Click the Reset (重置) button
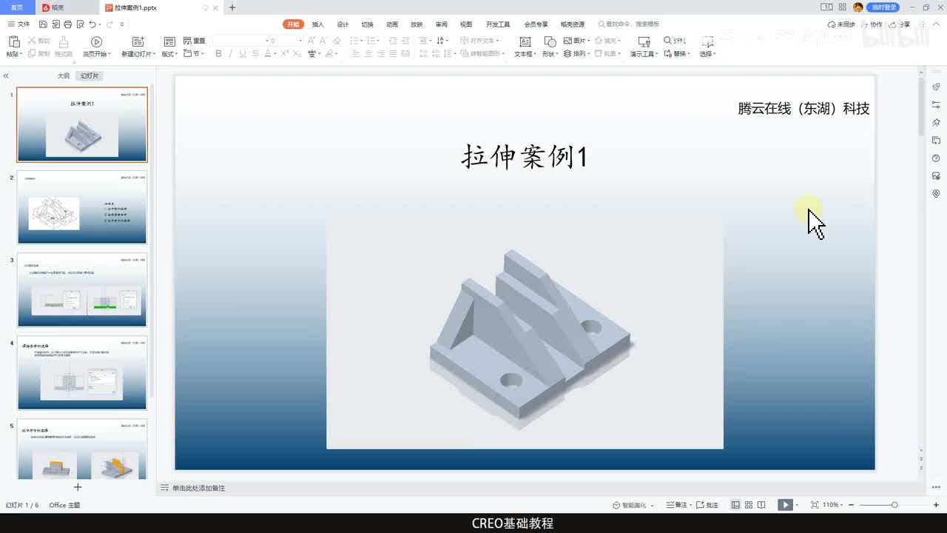947x533 pixels. 195,41
